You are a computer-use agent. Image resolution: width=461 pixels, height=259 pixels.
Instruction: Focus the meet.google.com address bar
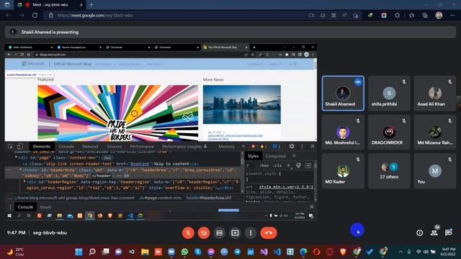tap(176, 15)
